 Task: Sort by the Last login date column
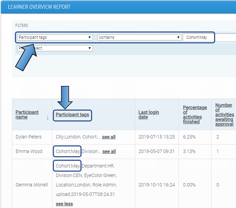click(x=148, y=114)
